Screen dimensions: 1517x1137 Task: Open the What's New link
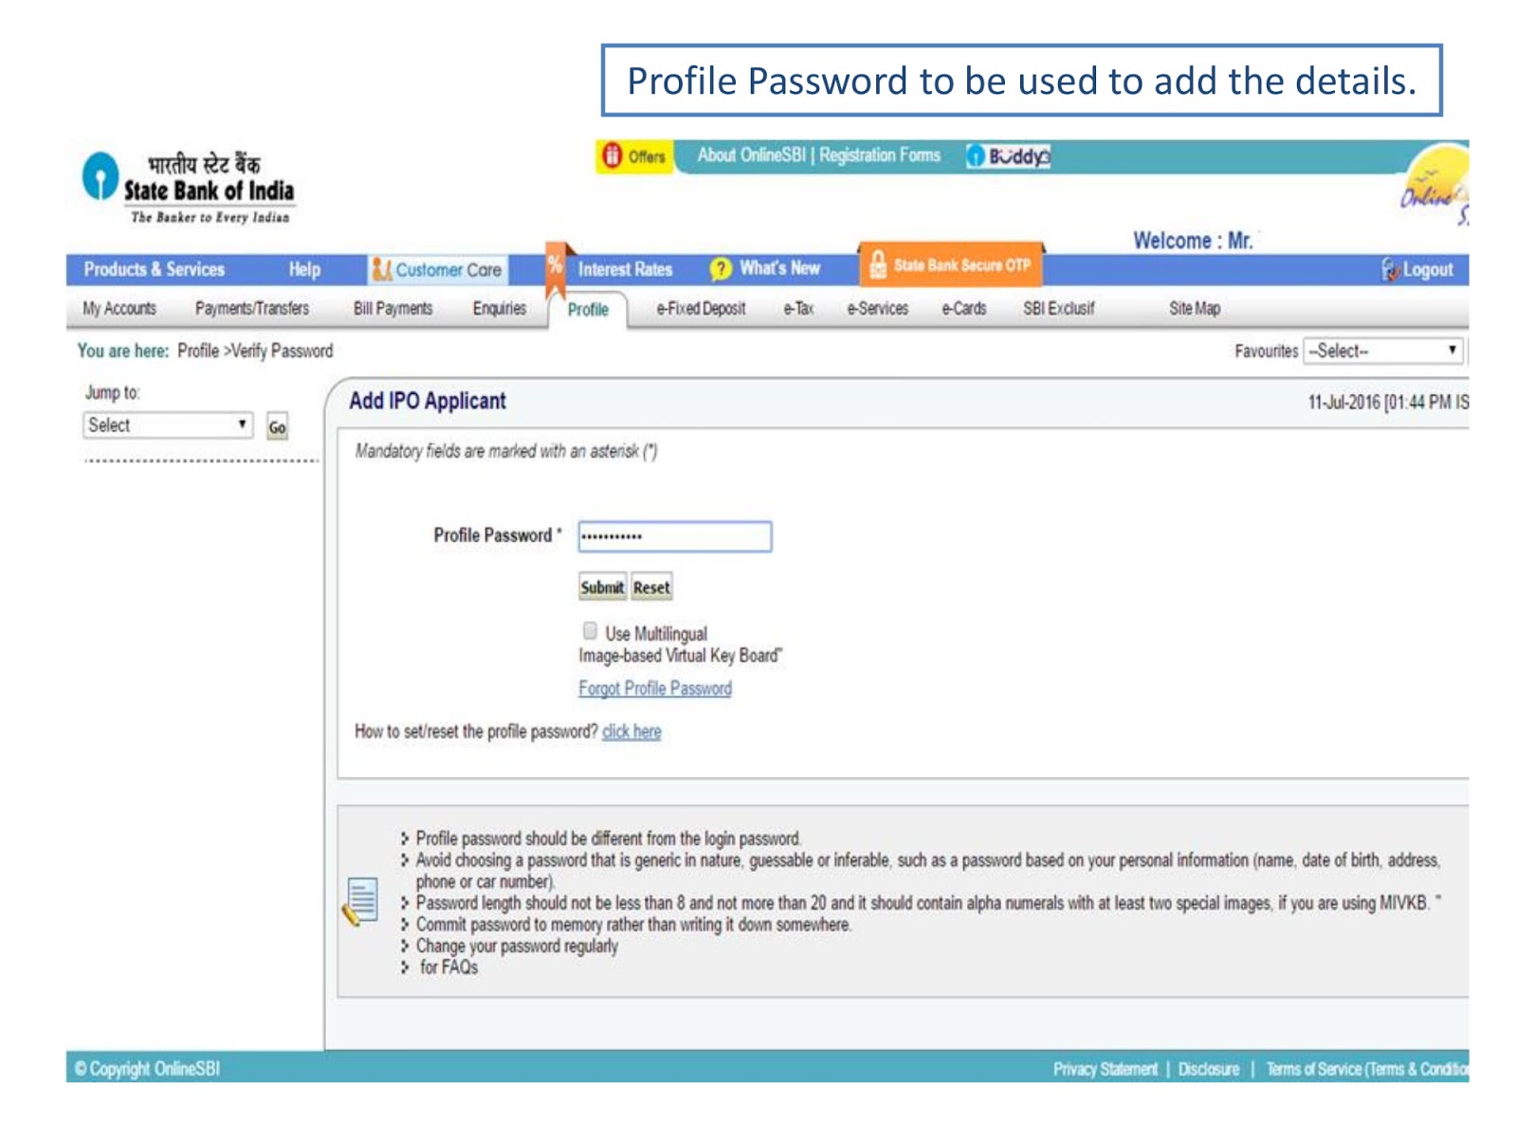tap(779, 269)
